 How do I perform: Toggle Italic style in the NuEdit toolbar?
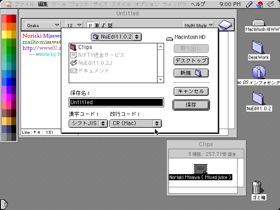click(x=103, y=25)
